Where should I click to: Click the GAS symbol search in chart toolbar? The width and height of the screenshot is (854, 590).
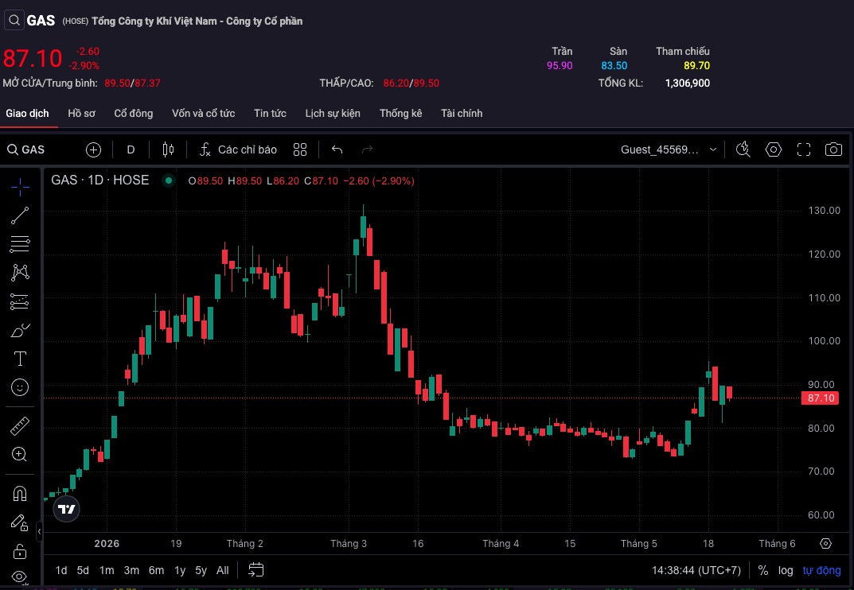pyautogui.click(x=26, y=149)
